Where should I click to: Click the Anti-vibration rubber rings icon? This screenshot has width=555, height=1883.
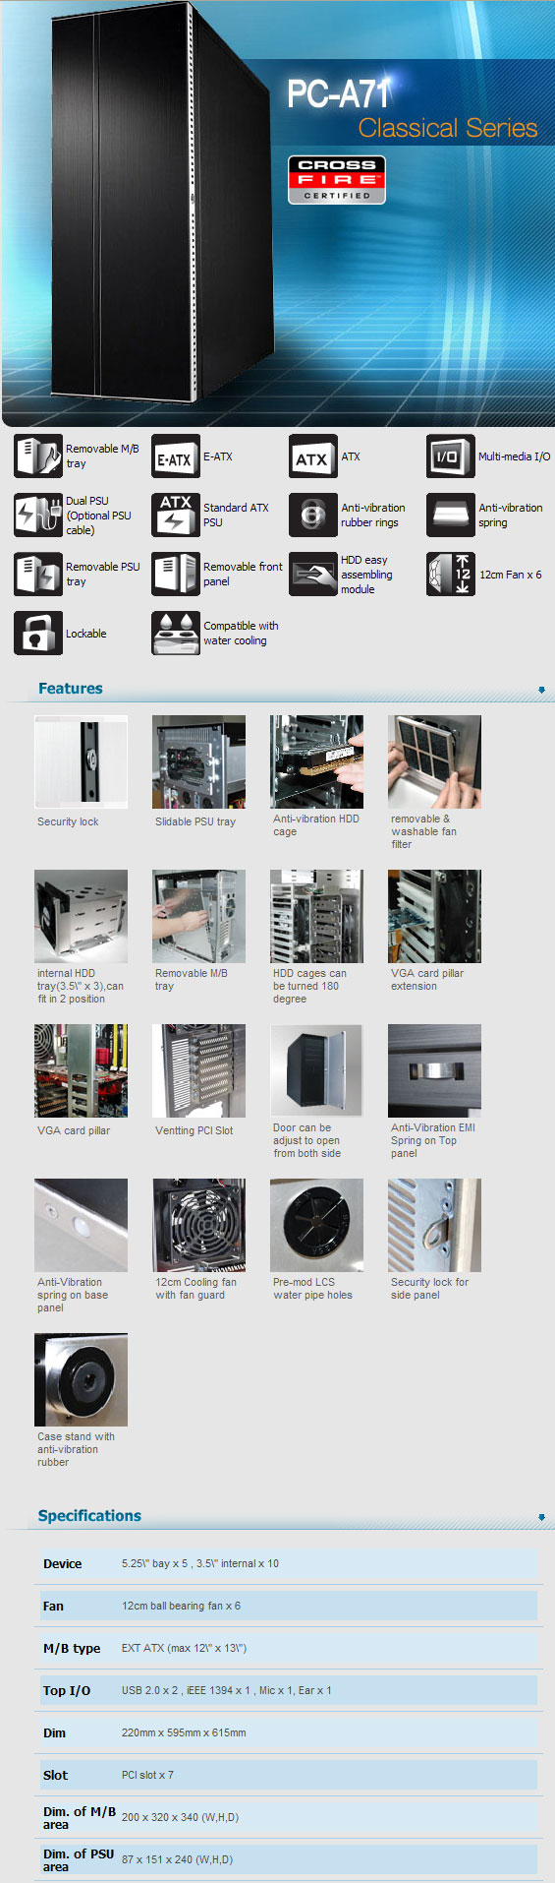313,516
